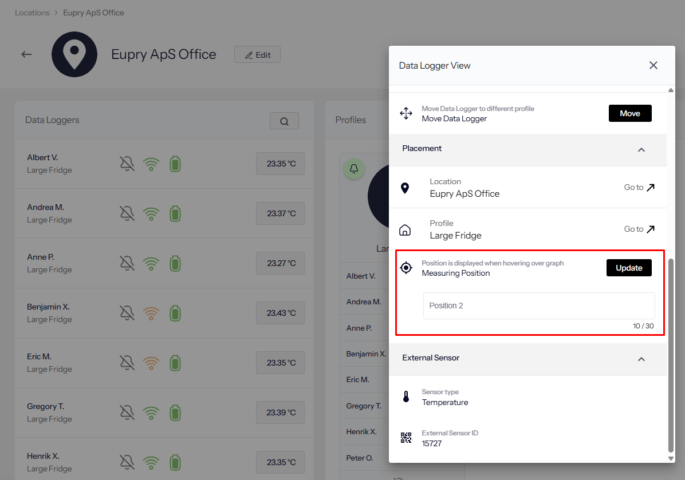Click the 23.39 °C reading for Gregory T.
Screen dimensions: 685x480
click(x=281, y=412)
